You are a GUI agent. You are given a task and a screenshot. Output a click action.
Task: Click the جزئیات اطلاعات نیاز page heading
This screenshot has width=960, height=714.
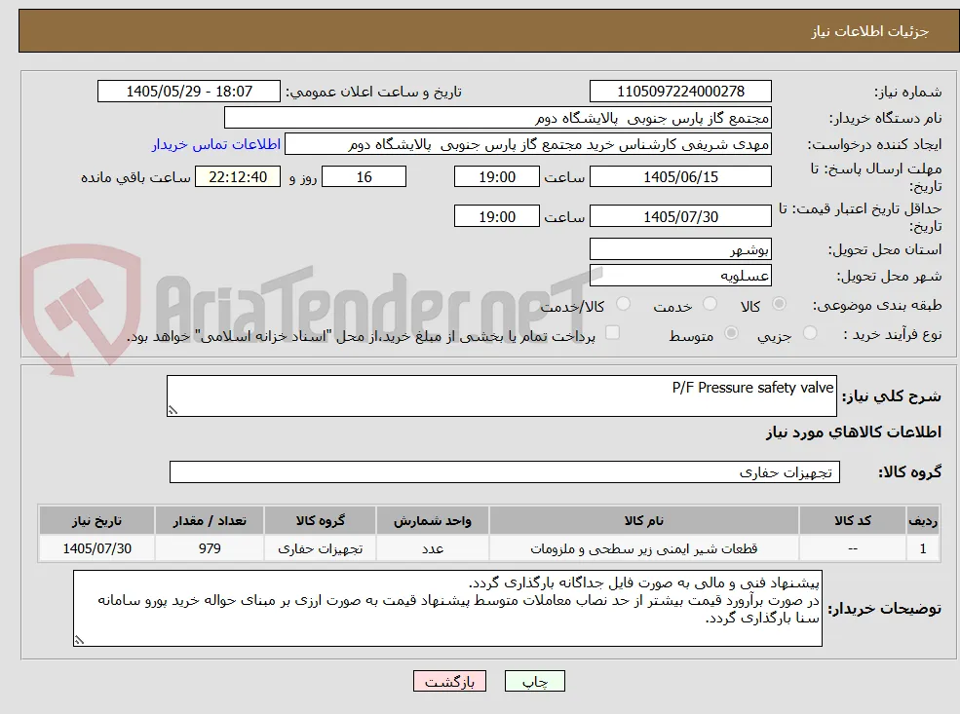pyautogui.click(x=870, y=31)
